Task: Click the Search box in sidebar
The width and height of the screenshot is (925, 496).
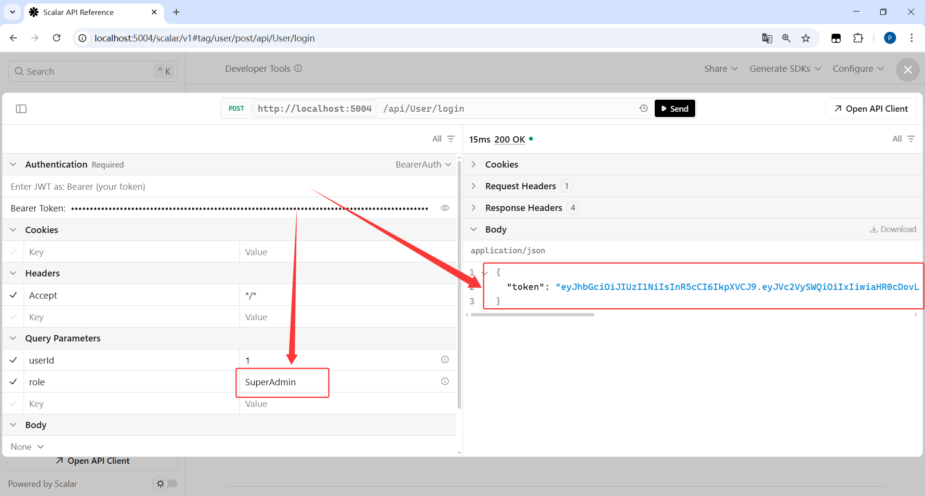Action: click(x=92, y=71)
